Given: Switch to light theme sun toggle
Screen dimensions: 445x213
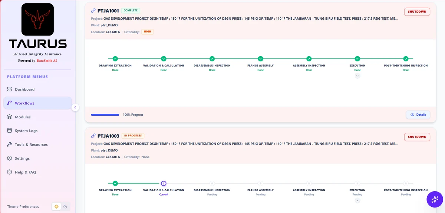Looking at the screenshot, I should (56, 207).
